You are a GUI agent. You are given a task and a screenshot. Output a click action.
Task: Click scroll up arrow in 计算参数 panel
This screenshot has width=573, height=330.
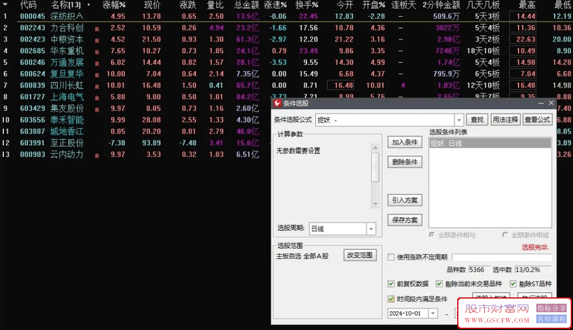tap(375, 148)
